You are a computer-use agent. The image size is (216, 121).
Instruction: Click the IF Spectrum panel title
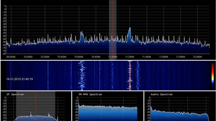coord(15,94)
